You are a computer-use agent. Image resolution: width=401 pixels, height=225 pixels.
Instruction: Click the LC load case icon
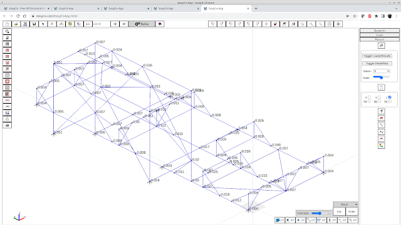88,24
